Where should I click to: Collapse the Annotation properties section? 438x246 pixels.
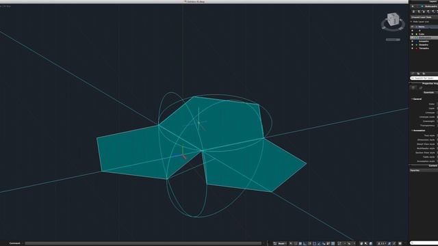click(412, 131)
